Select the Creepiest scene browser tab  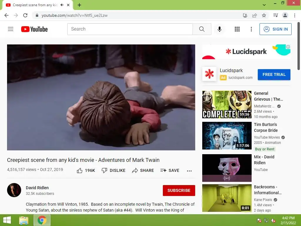point(38,5)
